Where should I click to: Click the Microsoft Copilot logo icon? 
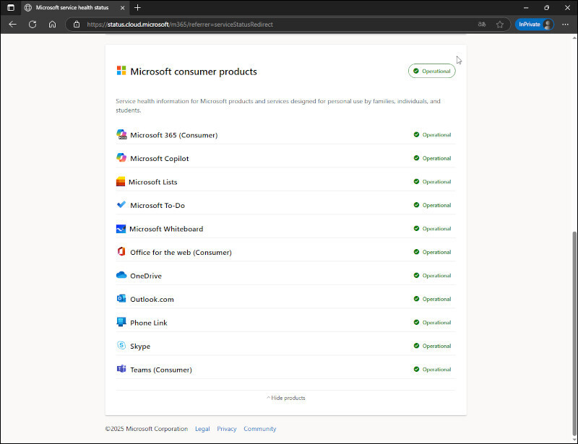(x=121, y=157)
